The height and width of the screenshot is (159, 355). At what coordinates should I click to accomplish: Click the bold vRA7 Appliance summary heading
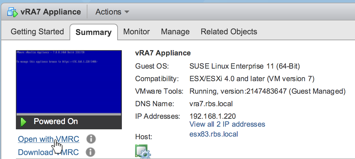(x=163, y=53)
